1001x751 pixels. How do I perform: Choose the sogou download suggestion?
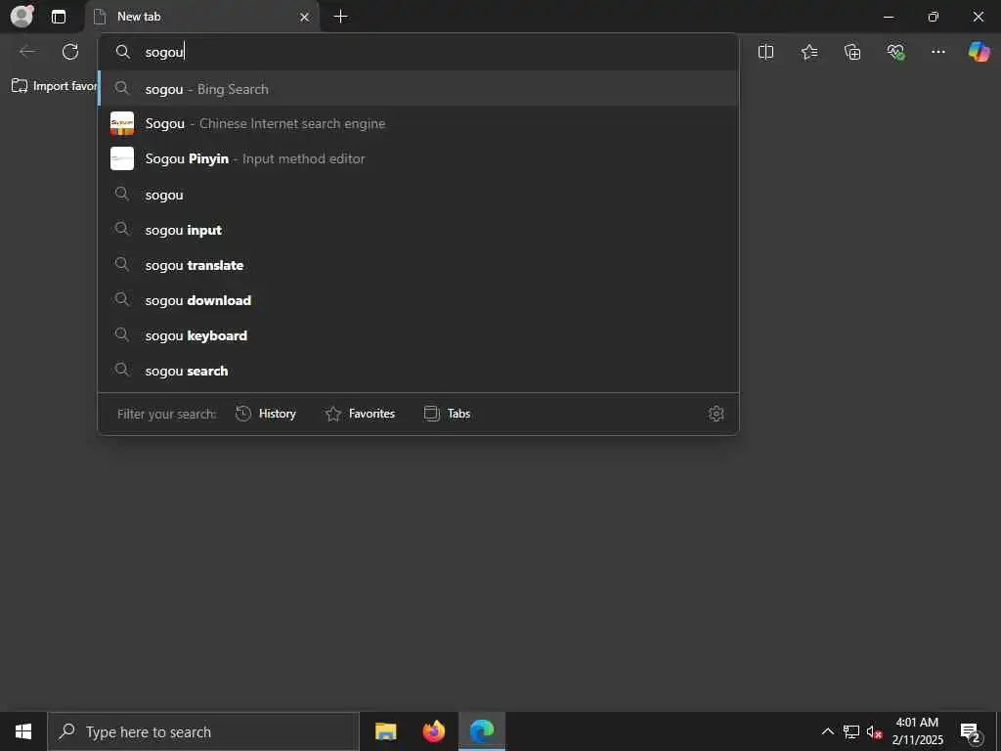418,300
